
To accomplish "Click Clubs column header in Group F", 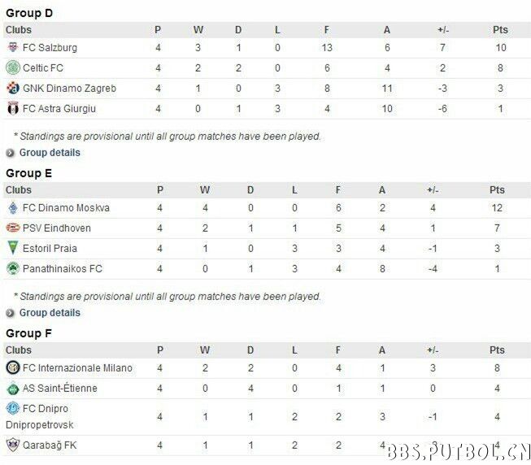I will (19, 350).
